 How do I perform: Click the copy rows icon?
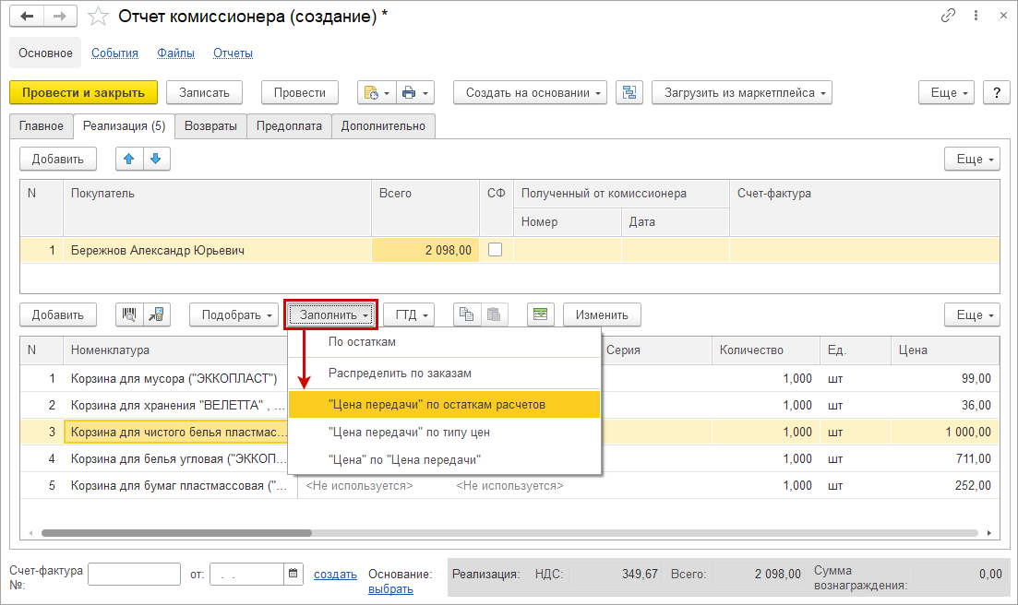[x=467, y=314]
